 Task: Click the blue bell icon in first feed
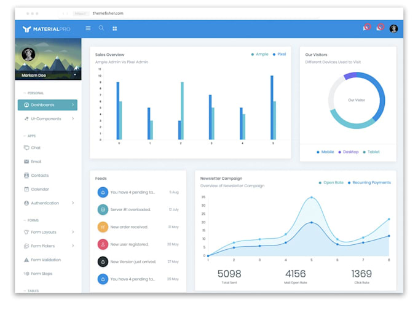coord(103,192)
